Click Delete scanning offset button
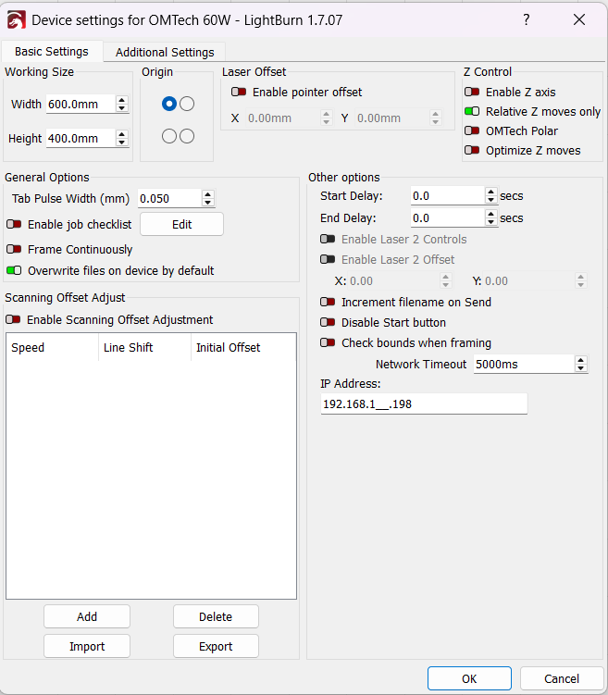Screen dimensions: 608x695 (x=216, y=616)
